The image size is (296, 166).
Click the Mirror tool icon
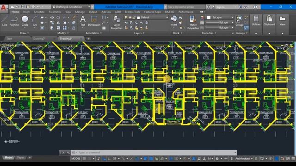pyautogui.click(x=58, y=23)
